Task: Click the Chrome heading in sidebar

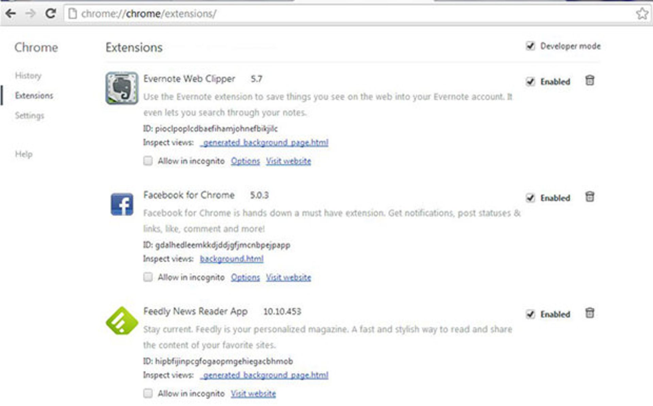Action: [x=36, y=48]
